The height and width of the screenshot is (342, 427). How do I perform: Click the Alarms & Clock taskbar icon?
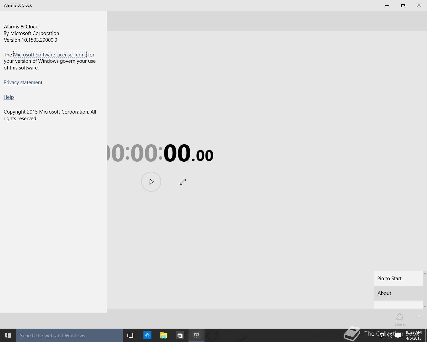tap(196, 335)
